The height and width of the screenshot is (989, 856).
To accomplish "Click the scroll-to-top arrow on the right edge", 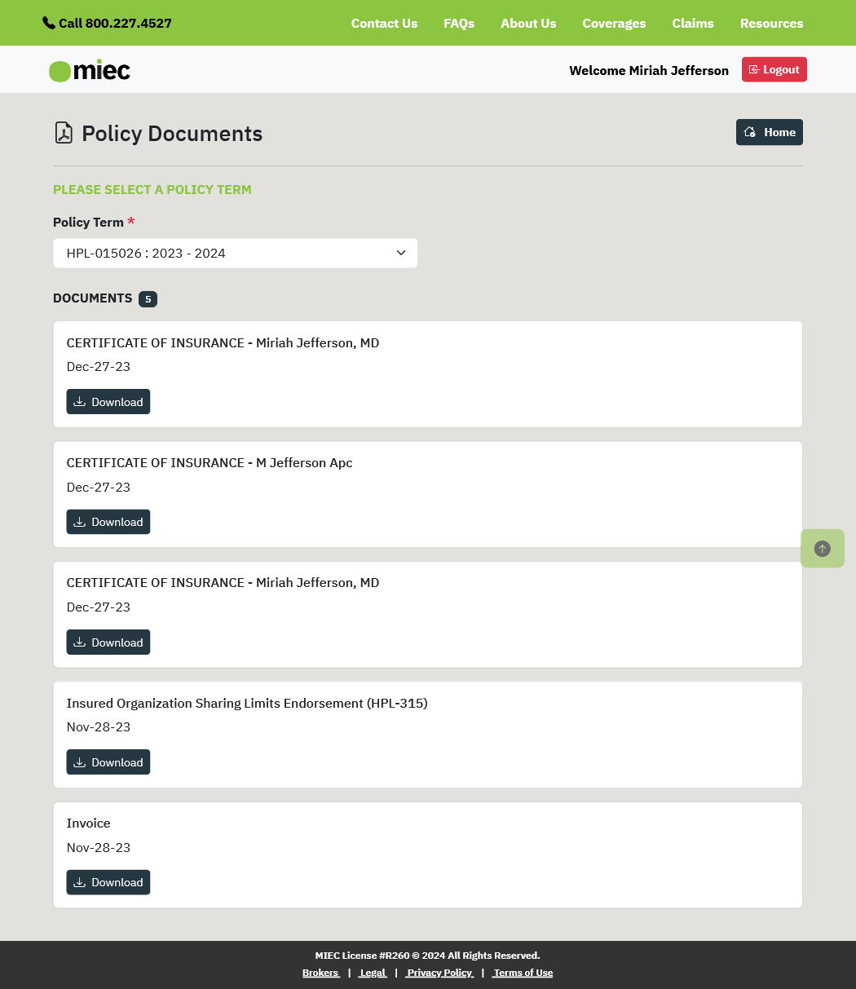I will (822, 548).
